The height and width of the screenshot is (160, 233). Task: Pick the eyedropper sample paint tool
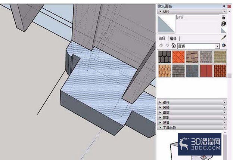(x=224, y=38)
